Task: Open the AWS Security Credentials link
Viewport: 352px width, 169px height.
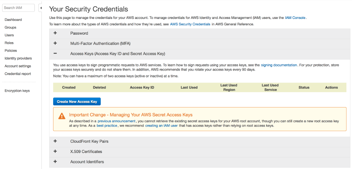Action: point(190,24)
